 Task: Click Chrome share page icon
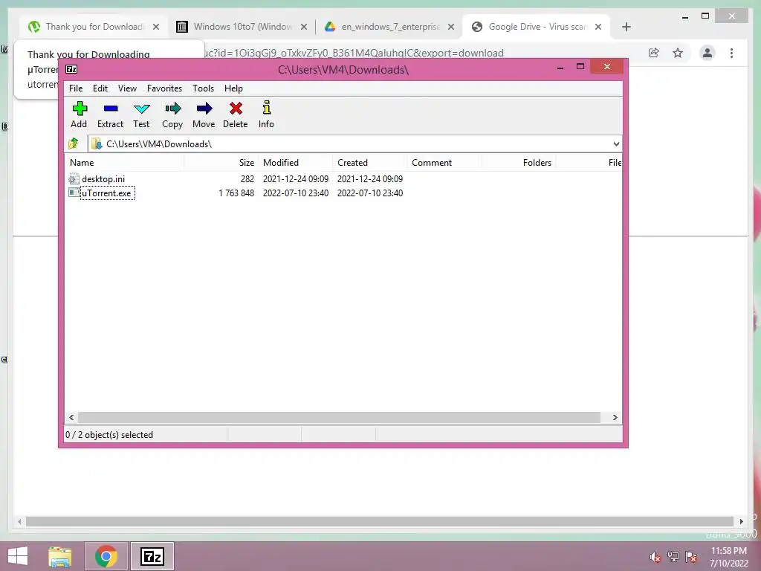[654, 53]
